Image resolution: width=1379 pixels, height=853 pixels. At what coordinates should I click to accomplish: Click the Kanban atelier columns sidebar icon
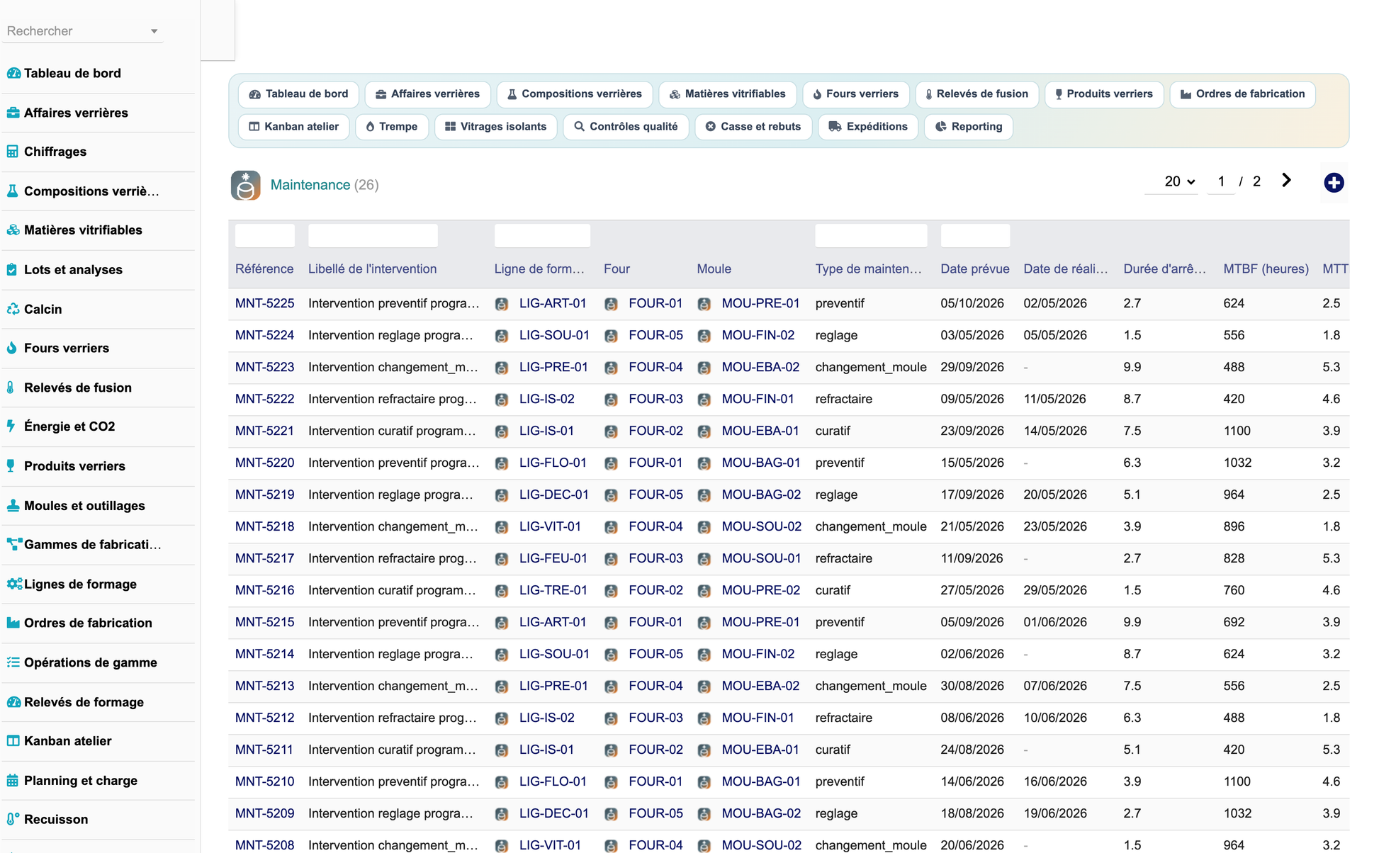pyautogui.click(x=13, y=741)
